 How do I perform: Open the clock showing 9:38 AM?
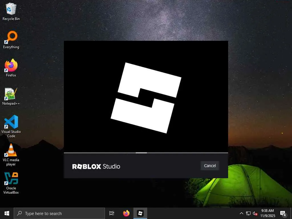267,213
